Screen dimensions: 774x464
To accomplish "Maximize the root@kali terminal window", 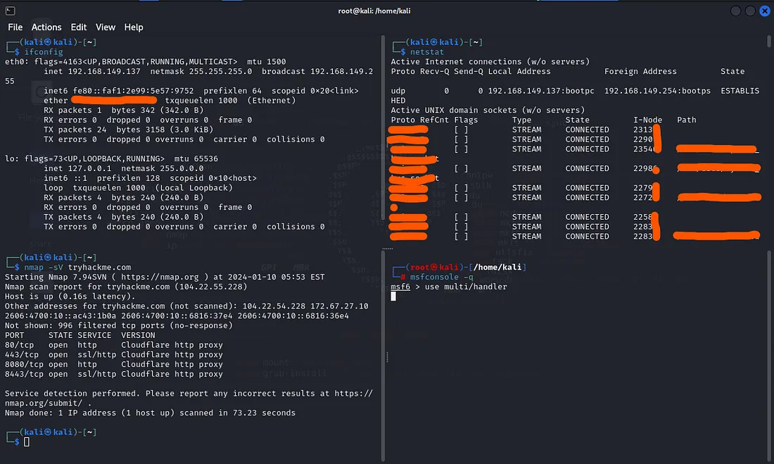I will pyautogui.click(x=750, y=11).
